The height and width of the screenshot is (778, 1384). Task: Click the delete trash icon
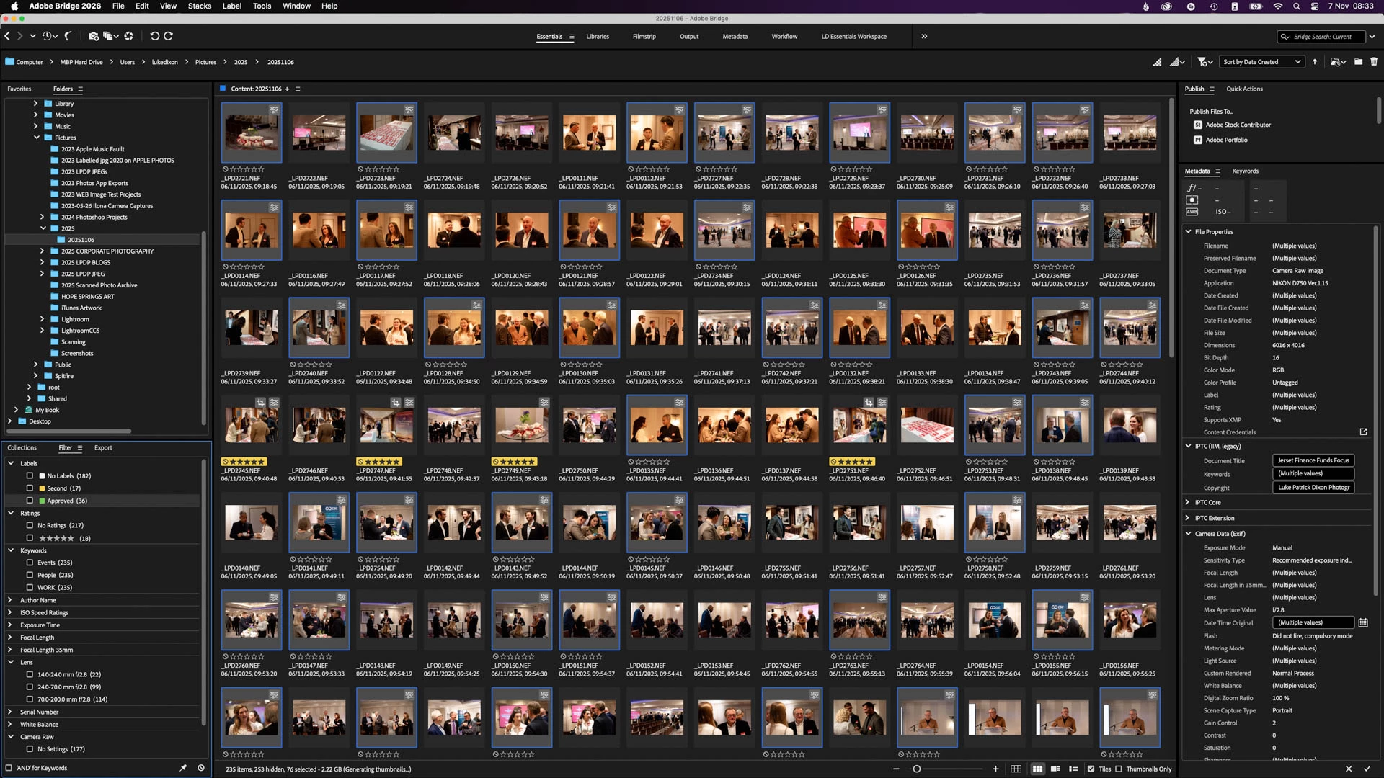tap(1374, 62)
